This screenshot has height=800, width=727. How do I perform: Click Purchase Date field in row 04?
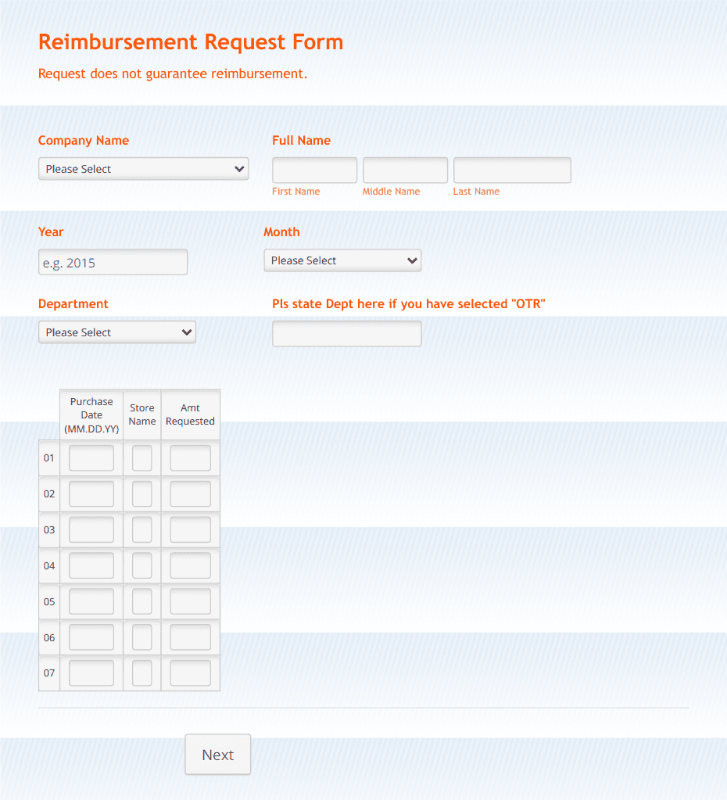click(x=91, y=566)
